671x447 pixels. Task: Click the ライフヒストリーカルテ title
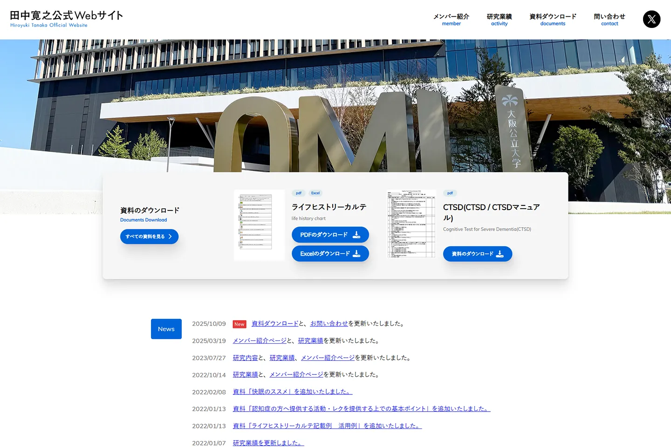click(329, 207)
